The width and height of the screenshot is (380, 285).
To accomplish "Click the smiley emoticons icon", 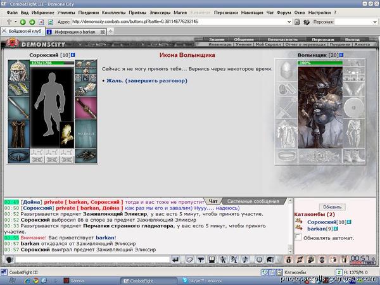I will click(259, 260).
